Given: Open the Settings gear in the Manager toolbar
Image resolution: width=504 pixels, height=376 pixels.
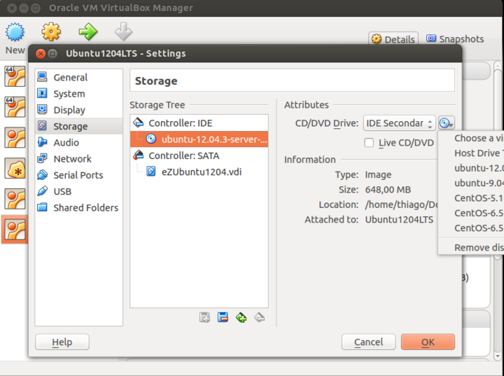Looking at the screenshot, I should 51,32.
